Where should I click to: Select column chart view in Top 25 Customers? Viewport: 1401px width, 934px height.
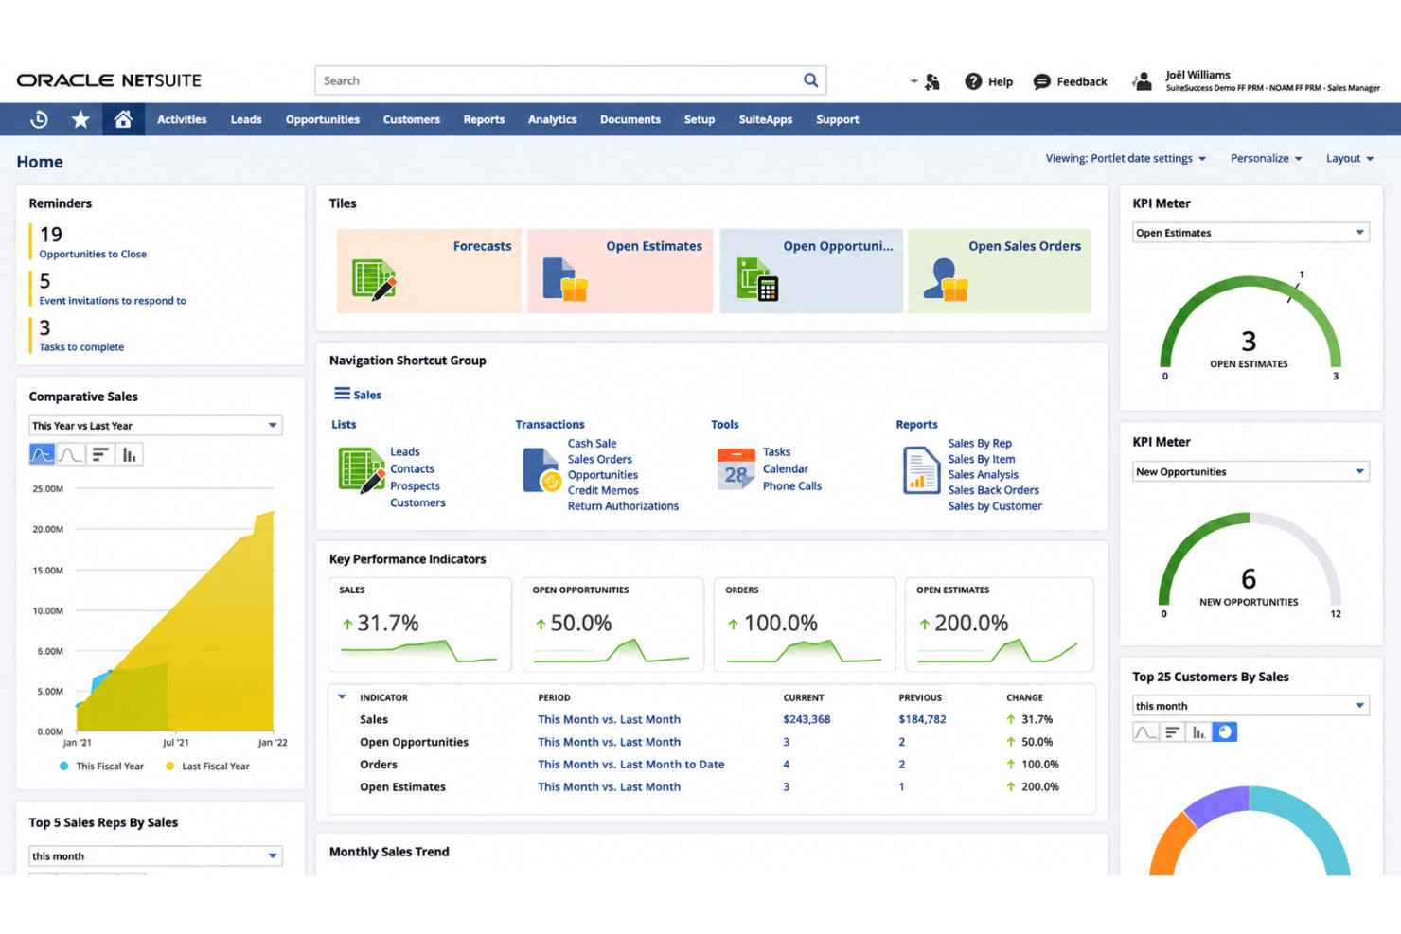[1198, 732]
